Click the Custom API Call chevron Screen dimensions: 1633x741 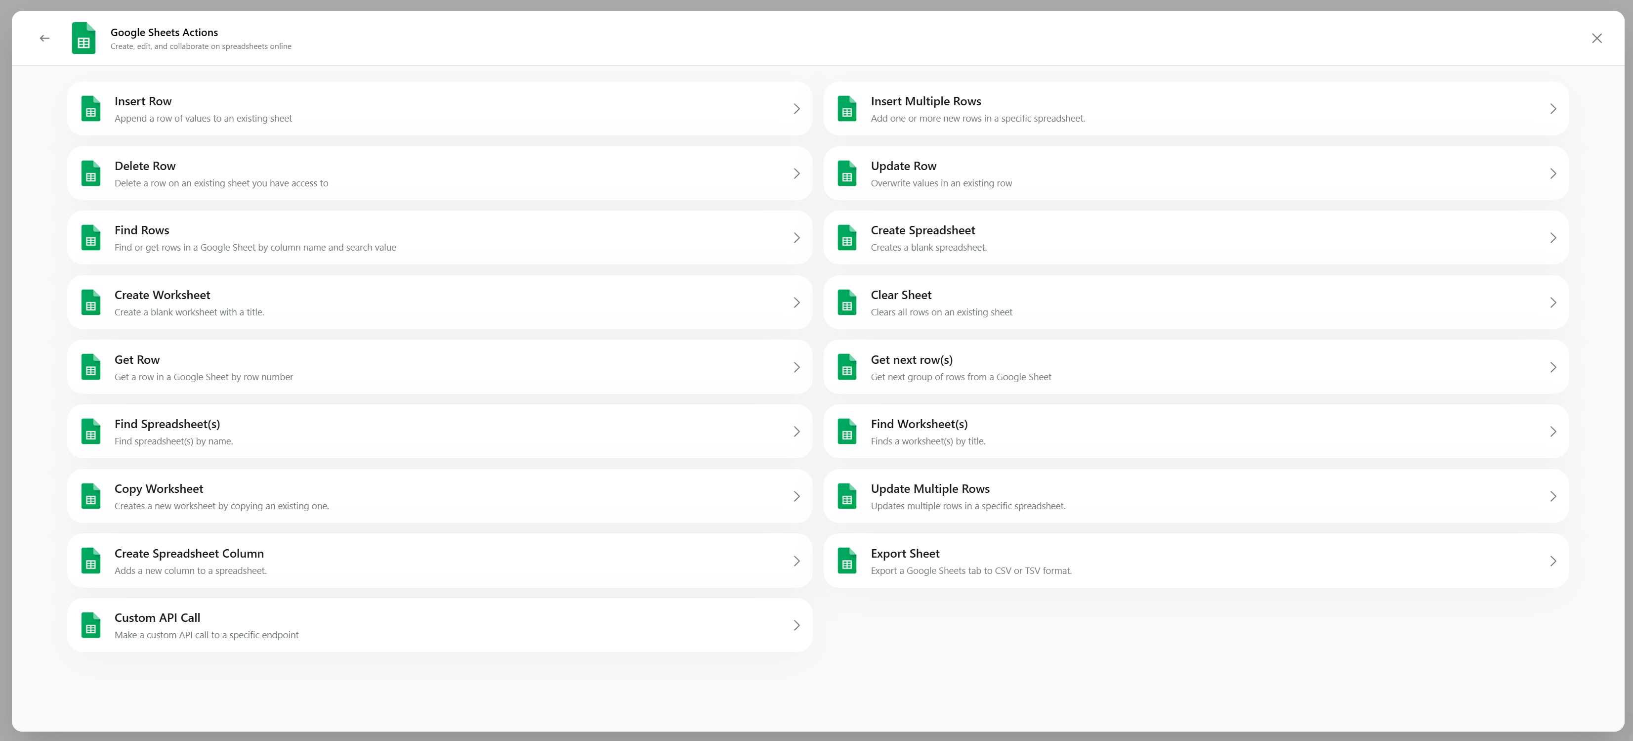[x=797, y=625]
